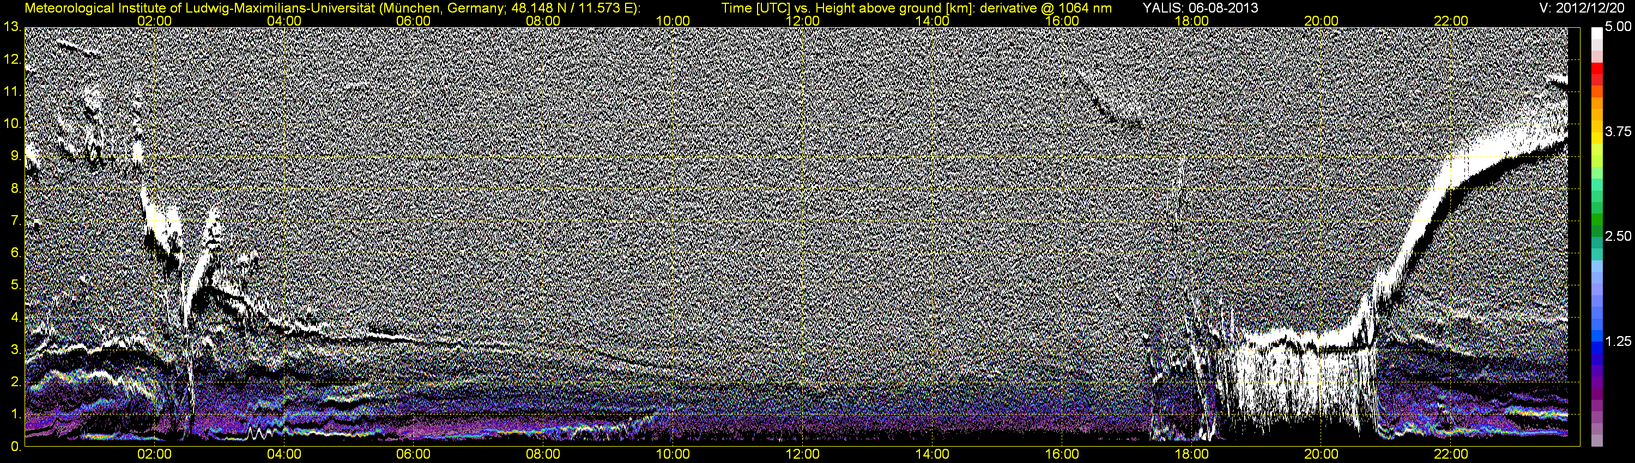Click the '08:00' label on the top time axis
Viewport: 1635px width, 463px height.
coord(543,21)
